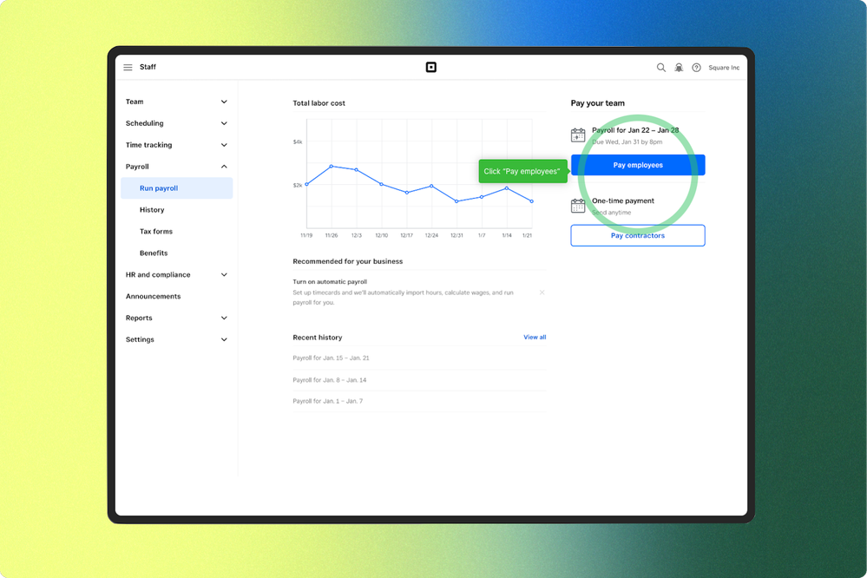This screenshot has height=578, width=867.
Task: Click the Square Inc account name
Action: point(724,68)
